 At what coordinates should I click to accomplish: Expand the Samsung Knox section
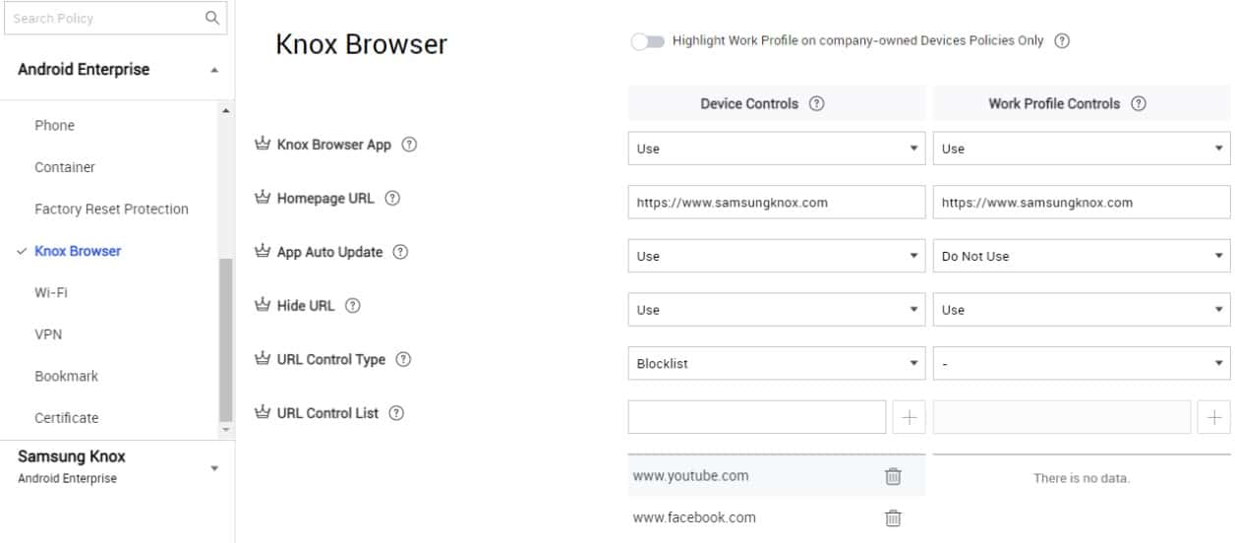coord(215,468)
